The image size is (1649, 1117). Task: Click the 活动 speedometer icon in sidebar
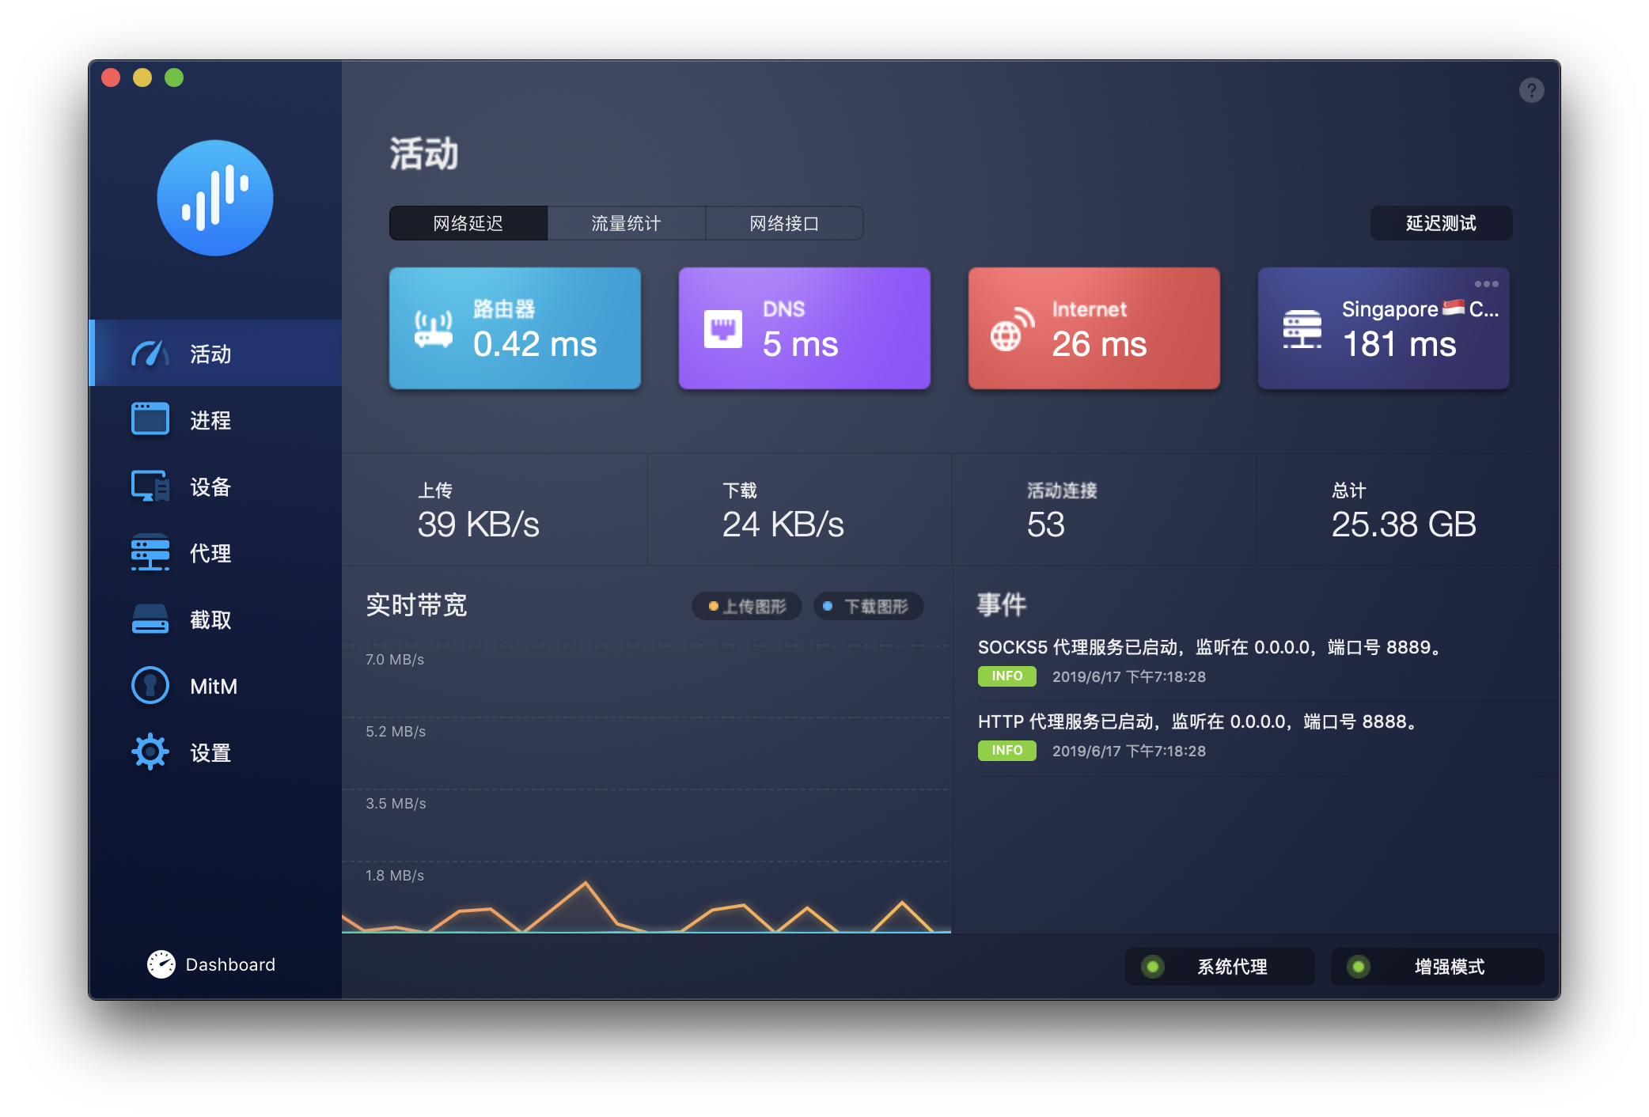coord(150,354)
